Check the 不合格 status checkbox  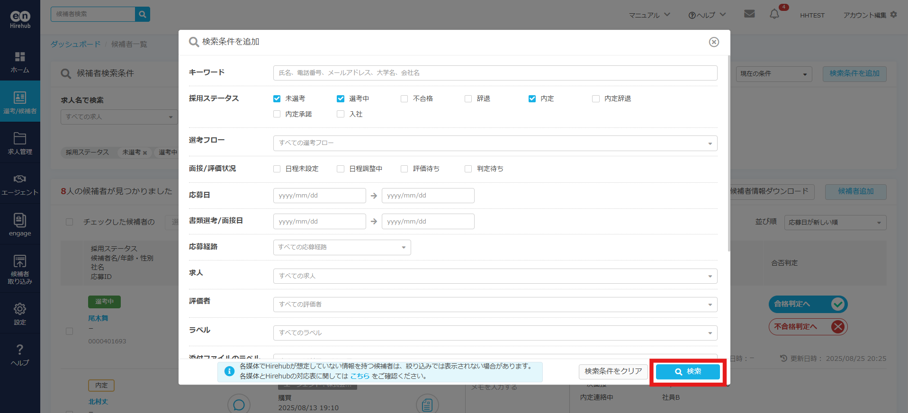coord(404,99)
